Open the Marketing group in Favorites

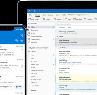34,42
